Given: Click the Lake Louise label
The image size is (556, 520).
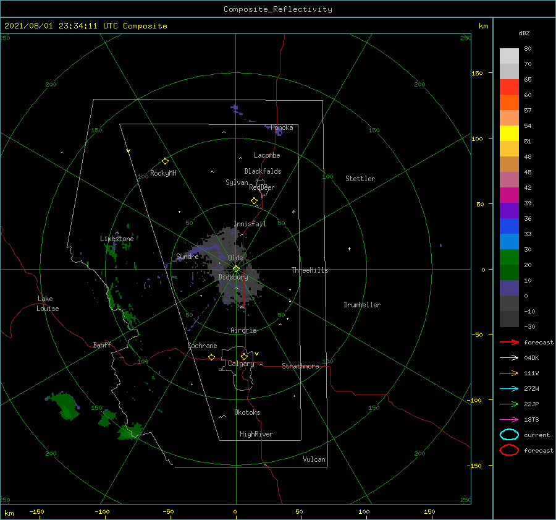Looking at the screenshot, I should coord(48,304).
